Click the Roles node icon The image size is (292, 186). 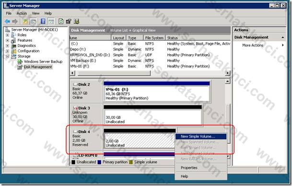coord(13,35)
